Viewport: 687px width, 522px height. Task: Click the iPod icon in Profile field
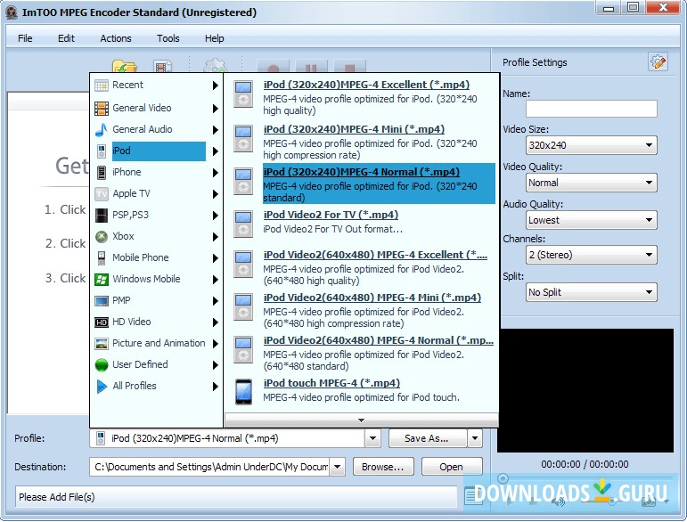coord(101,438)
